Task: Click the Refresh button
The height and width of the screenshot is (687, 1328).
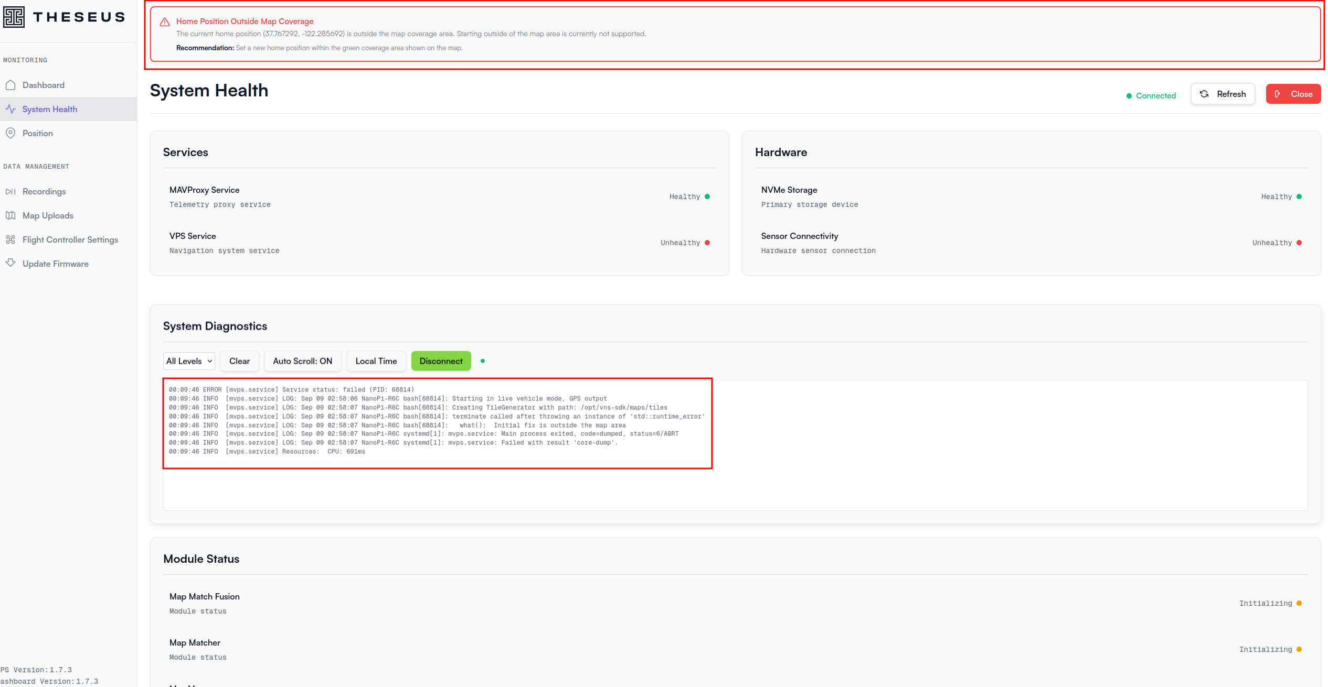Action: 1222,94
